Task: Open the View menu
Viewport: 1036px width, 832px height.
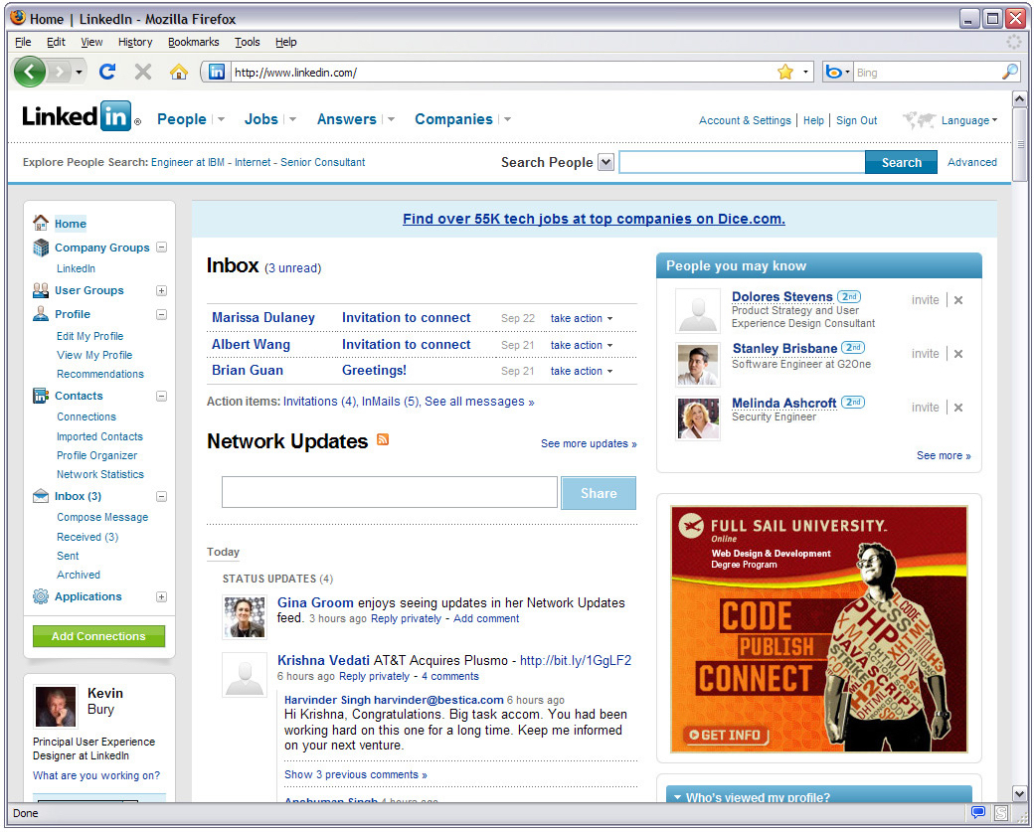Action: (x=91, y=42)
